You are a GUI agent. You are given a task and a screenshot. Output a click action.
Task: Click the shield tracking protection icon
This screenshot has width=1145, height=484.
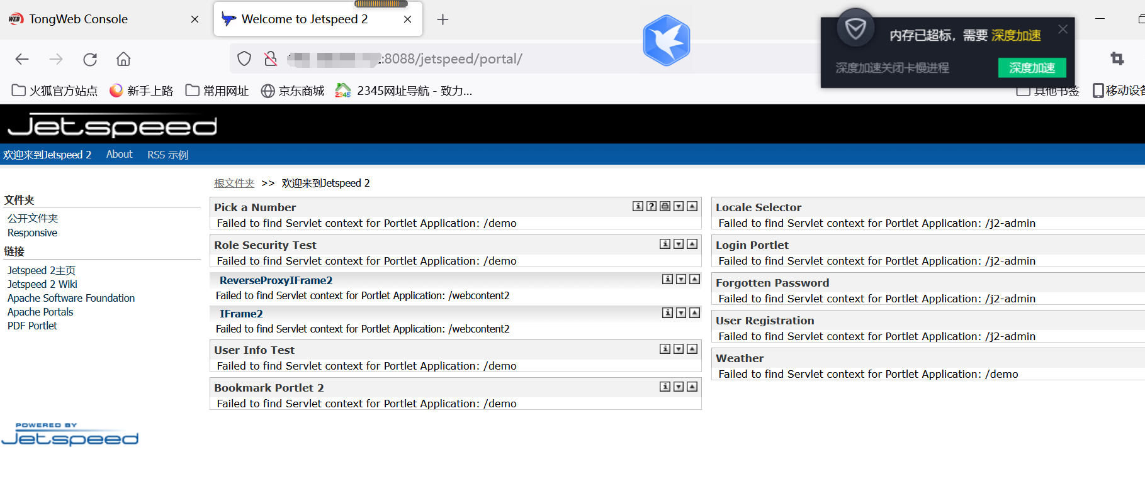tap(244, 59)
